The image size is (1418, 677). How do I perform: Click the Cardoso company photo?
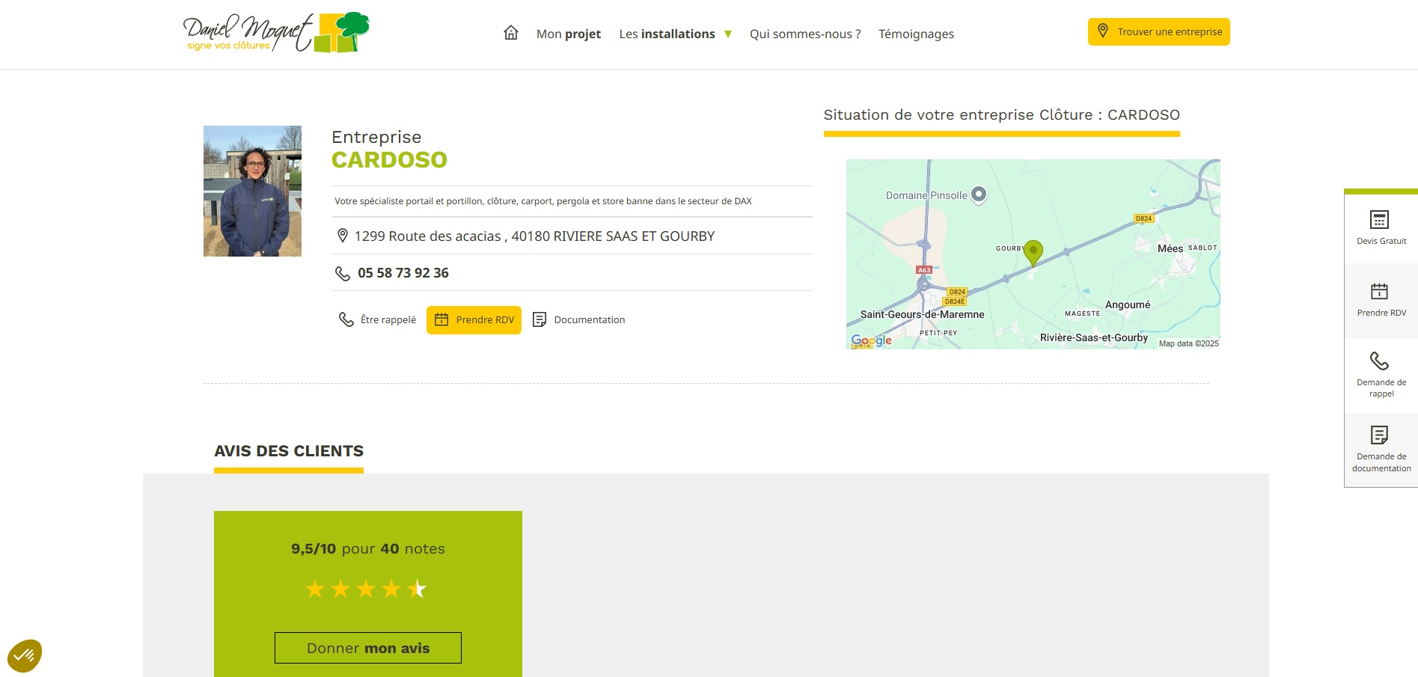click(252, 191)
